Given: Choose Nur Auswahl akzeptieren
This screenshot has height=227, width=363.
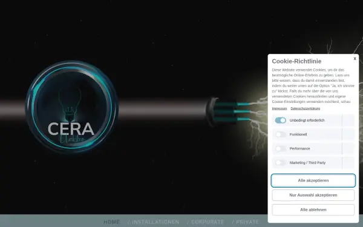Looking at the screenshot, I should click(x=313, y=195).
